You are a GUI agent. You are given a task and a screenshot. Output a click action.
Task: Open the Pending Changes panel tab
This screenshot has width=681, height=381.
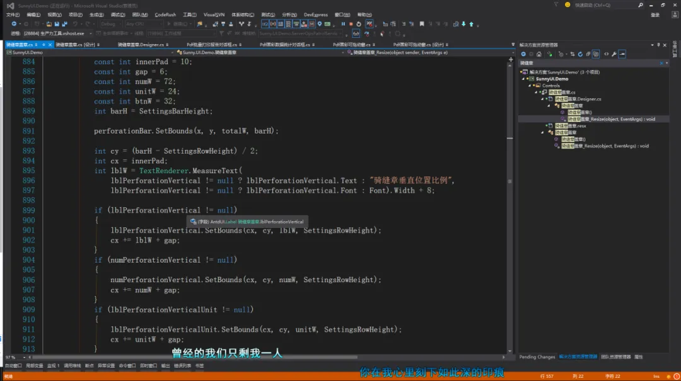(537, 357)
